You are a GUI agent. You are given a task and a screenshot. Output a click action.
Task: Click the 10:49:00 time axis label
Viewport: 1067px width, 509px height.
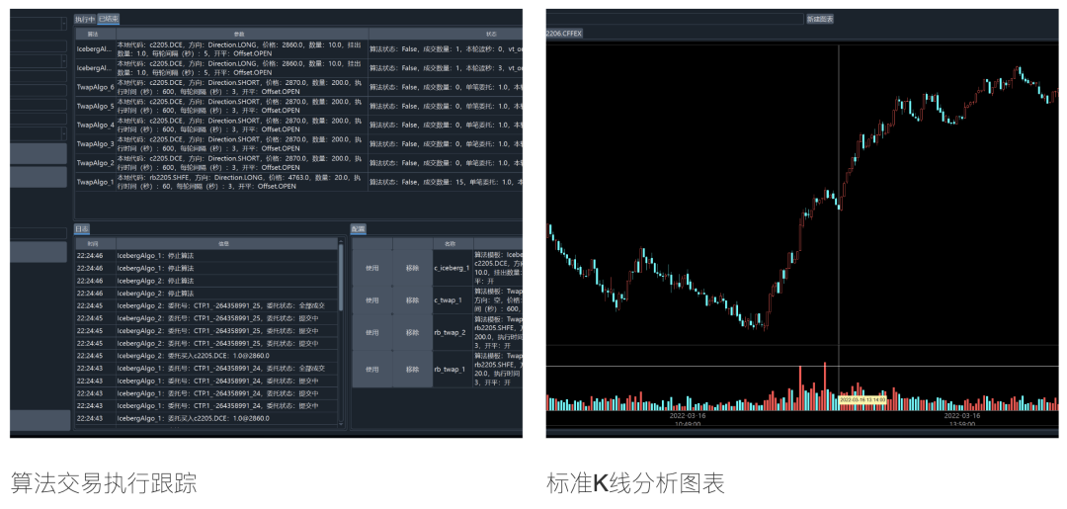click(x=688, y=424)
